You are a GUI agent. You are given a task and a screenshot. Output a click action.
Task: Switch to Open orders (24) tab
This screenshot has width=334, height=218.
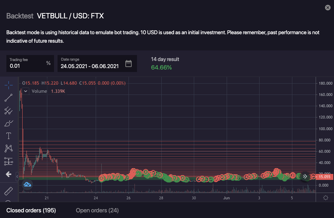coord(97,210)
